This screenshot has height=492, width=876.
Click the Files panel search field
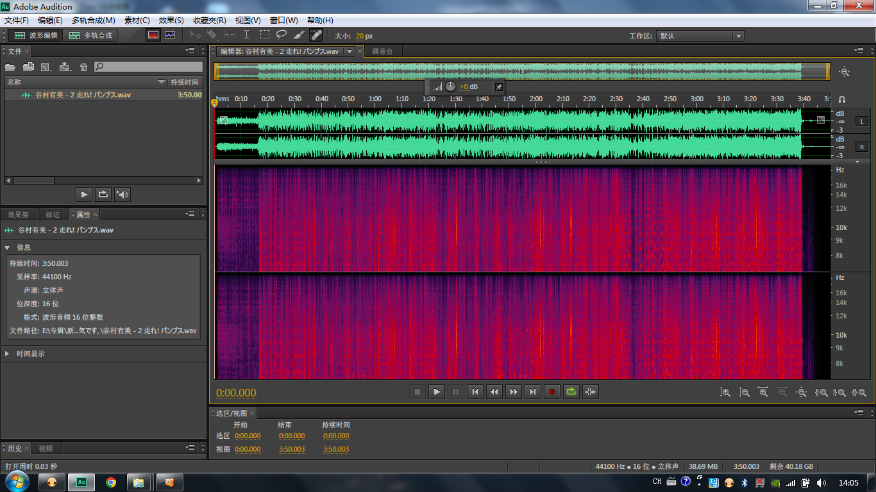coord(149,67)
